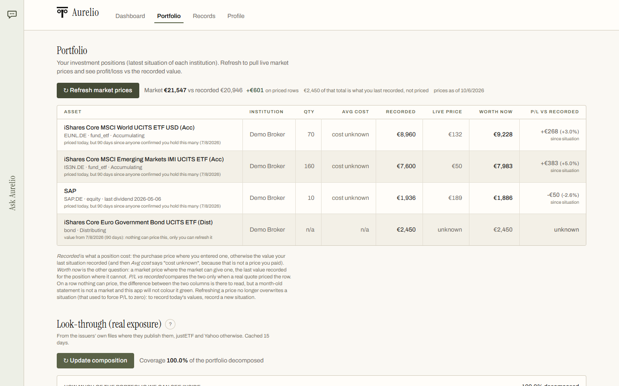Click the QTY column header
The height and width of the screenshot is (386, 619).
pyautogui.click(x=309, y=112)
